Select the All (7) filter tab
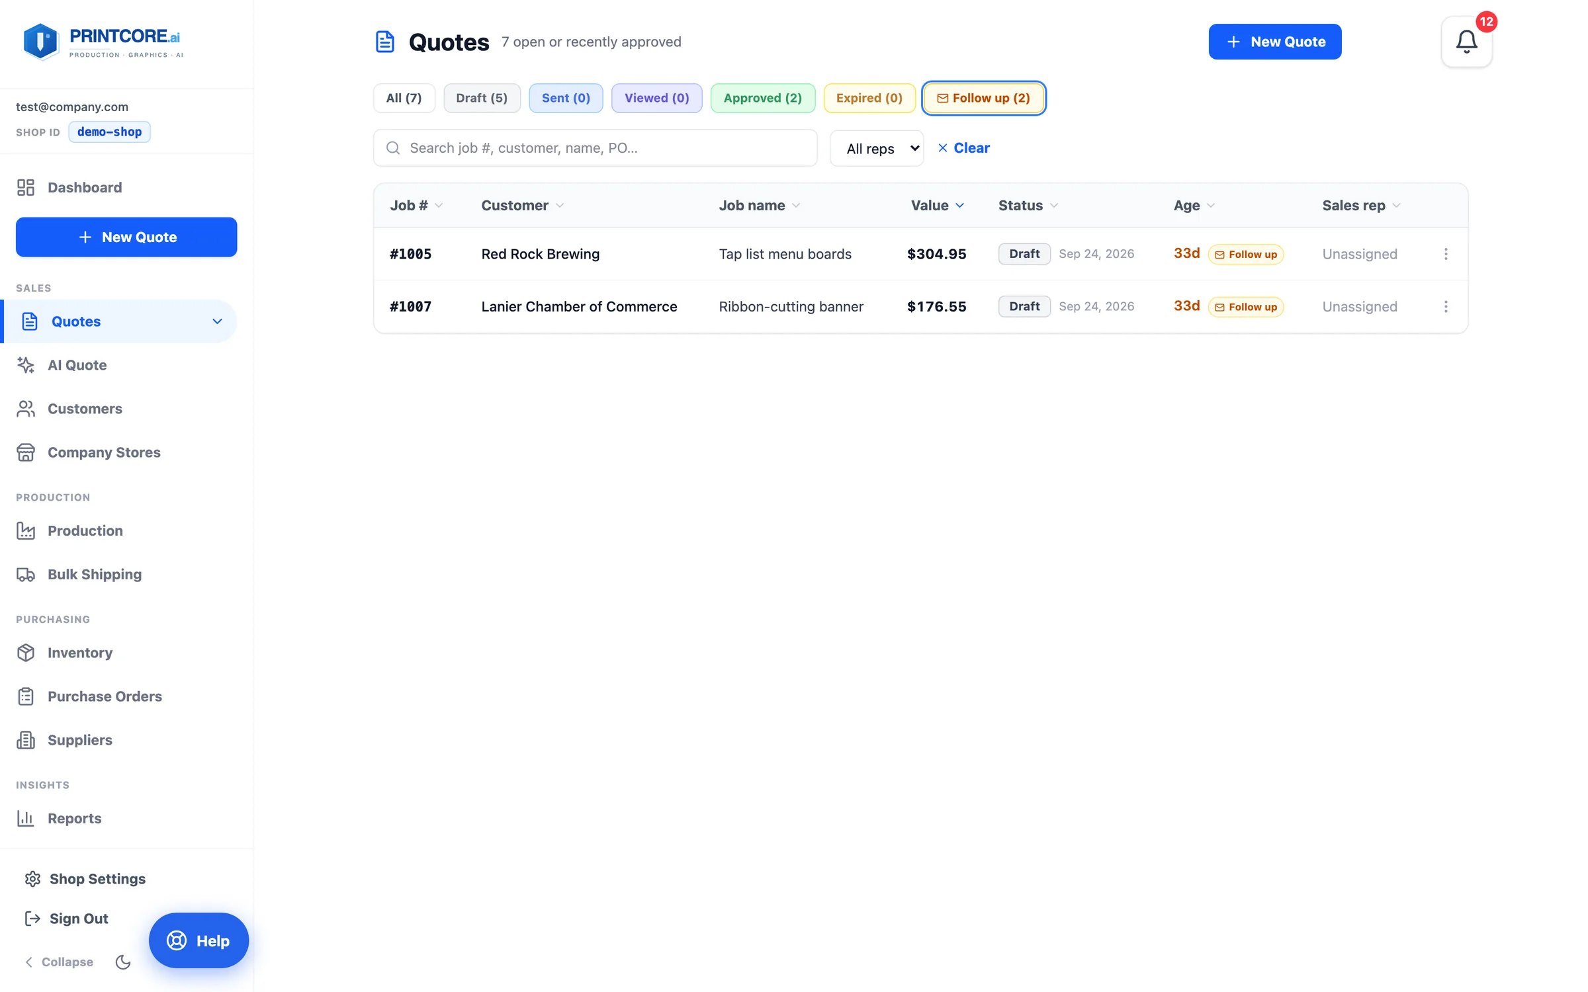This screenshot has width=1588, height=992. [404, 98]
